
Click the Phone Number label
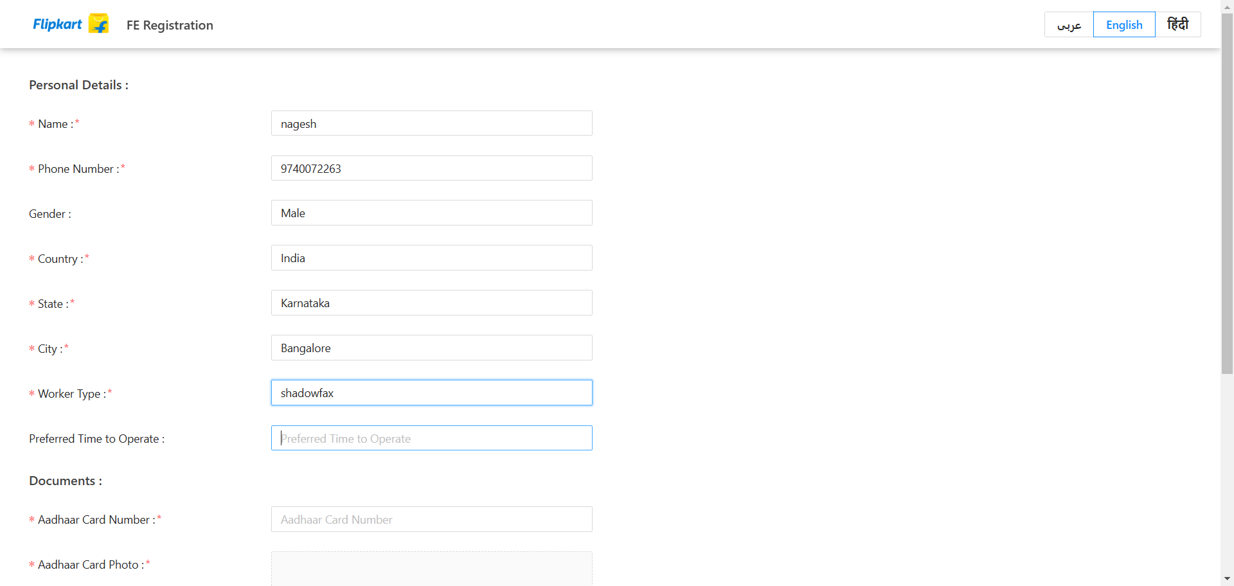click(75, 169)
